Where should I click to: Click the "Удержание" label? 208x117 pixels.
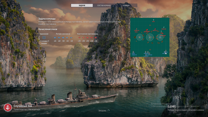point(44,34)
